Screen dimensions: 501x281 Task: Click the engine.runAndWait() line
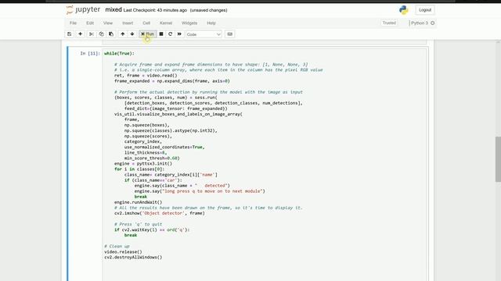(138, 202)
